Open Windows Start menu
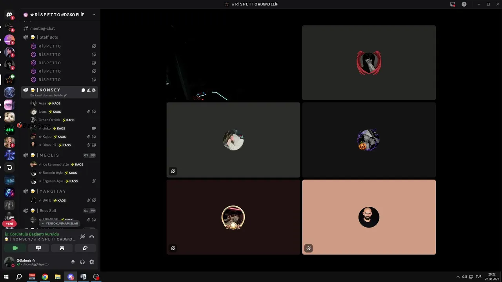 6,277
